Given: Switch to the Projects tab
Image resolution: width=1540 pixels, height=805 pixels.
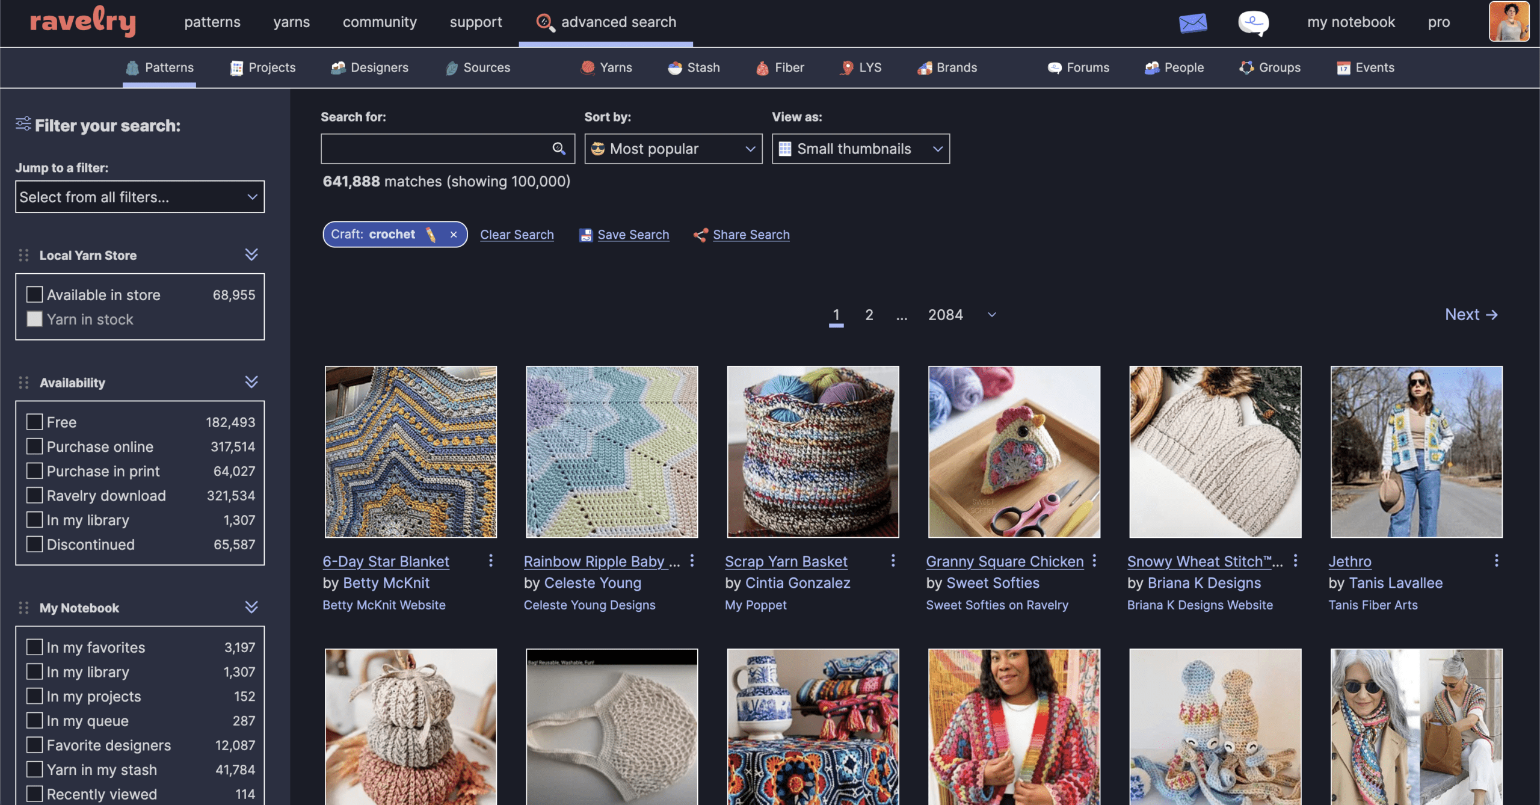Looking at the screenshot, I should pyautogui.click(x=263, y=67).
